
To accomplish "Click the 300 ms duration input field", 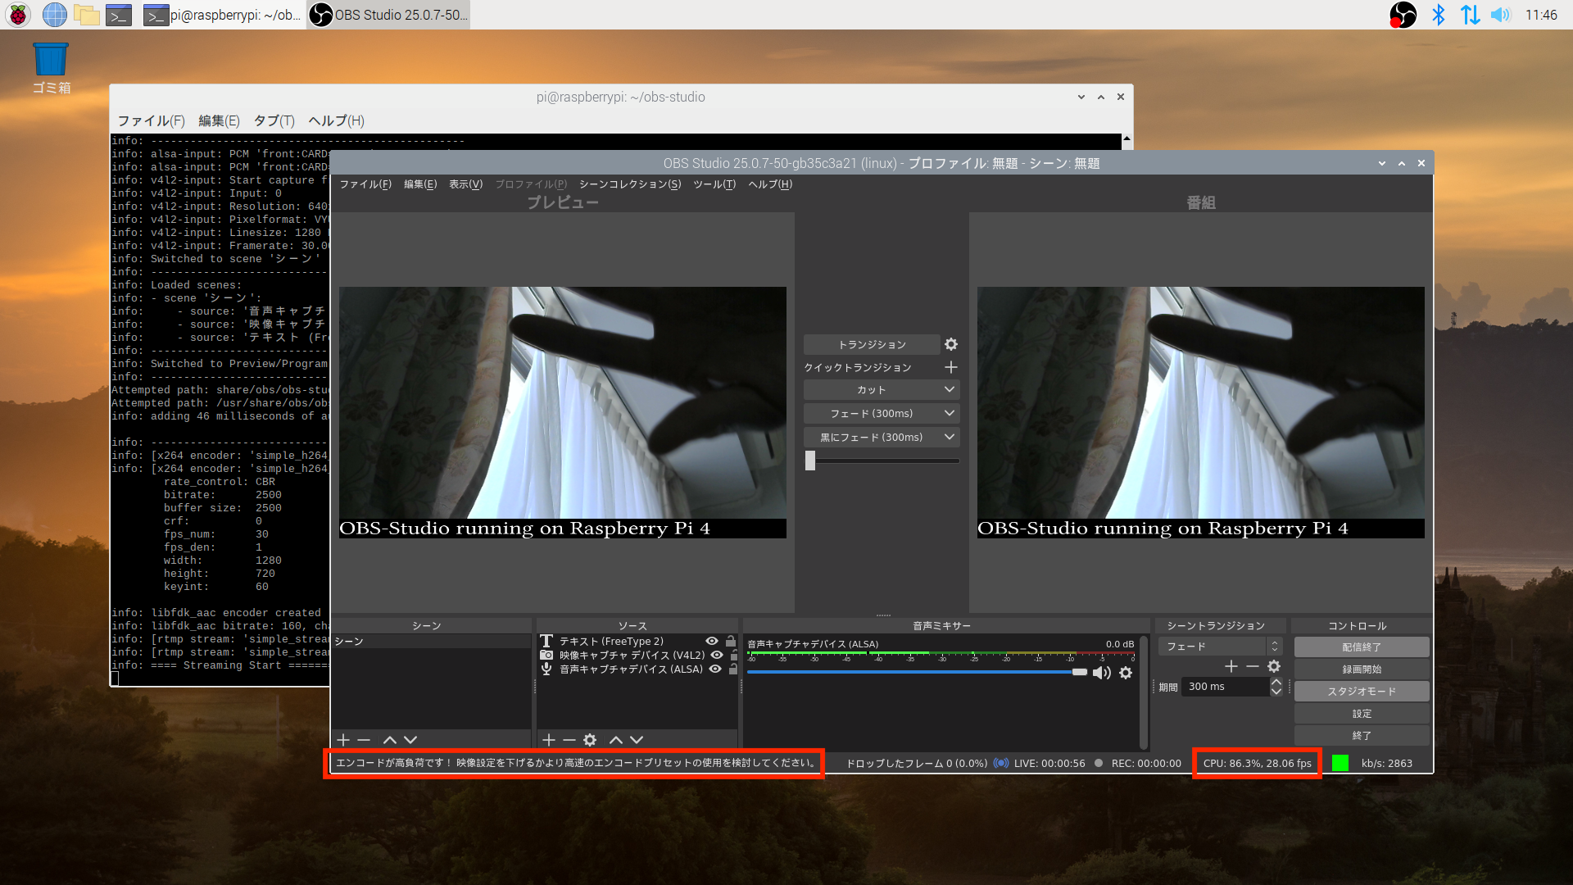I will pos(1226,687).
